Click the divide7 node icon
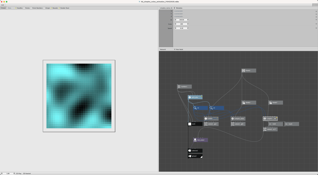The height and width of the screenshot is (175, 318). (x=270, y=103)
